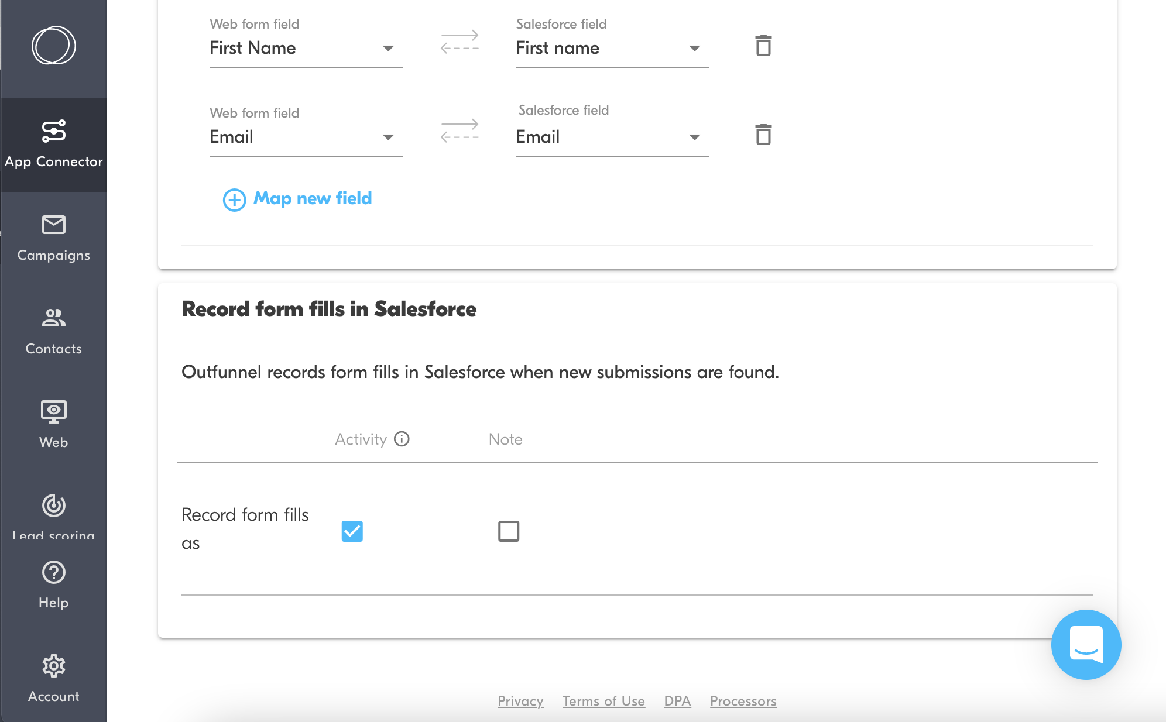Expand the Email web form dropdown
This screenshot has height=722, width=1166.
[x=387, y=137]
